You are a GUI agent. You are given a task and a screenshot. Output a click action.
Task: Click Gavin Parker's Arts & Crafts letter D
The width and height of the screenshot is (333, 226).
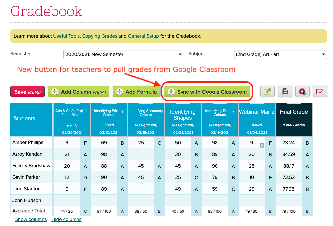[85, 177]
